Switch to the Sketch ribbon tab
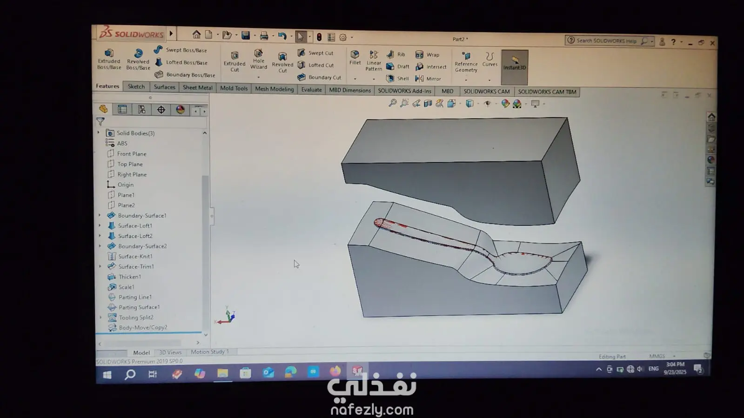This screenshot has height=418, width=744. pyautogui.click(x=136, y=86)
